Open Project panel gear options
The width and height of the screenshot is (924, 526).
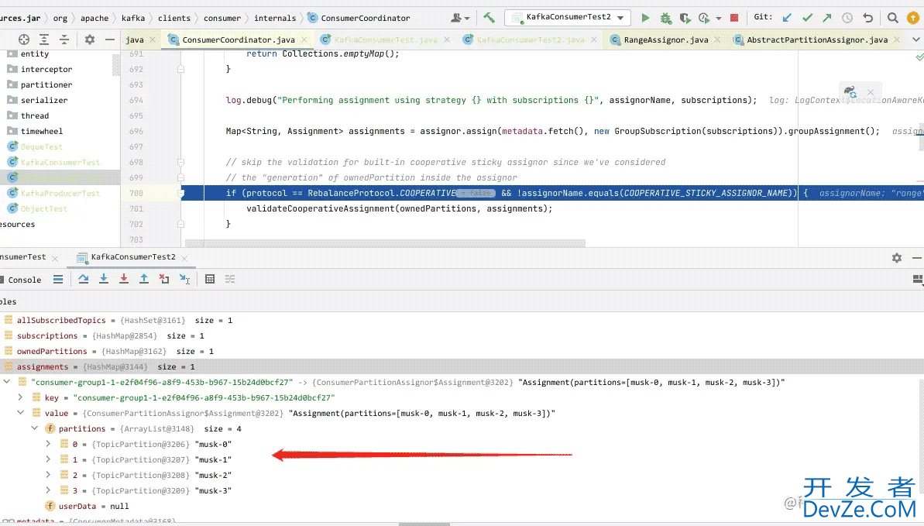pos(90,40)
